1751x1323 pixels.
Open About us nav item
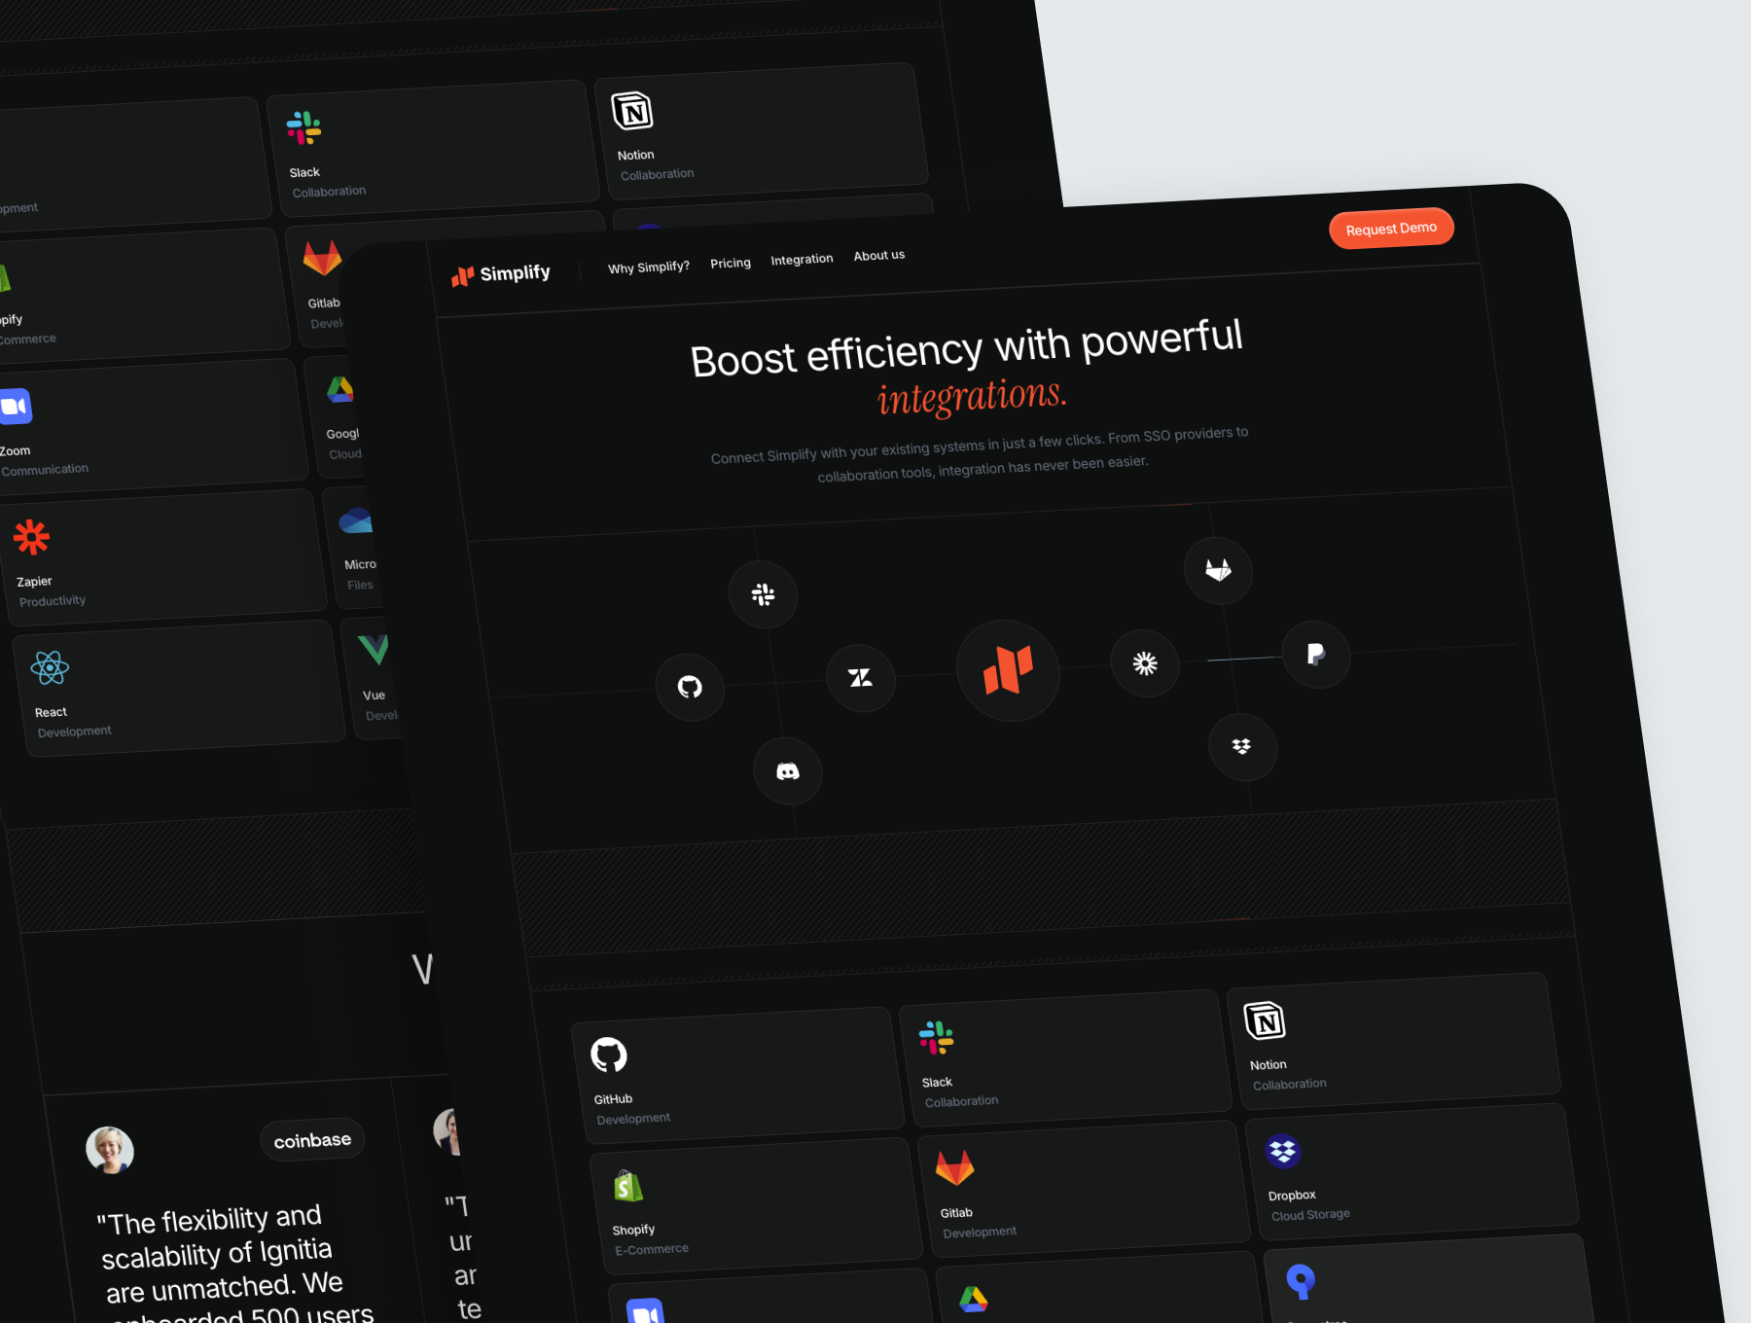[x=879, y=256]
